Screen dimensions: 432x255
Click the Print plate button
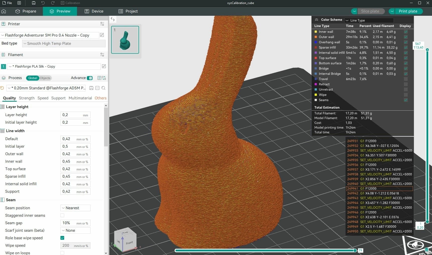408,11
